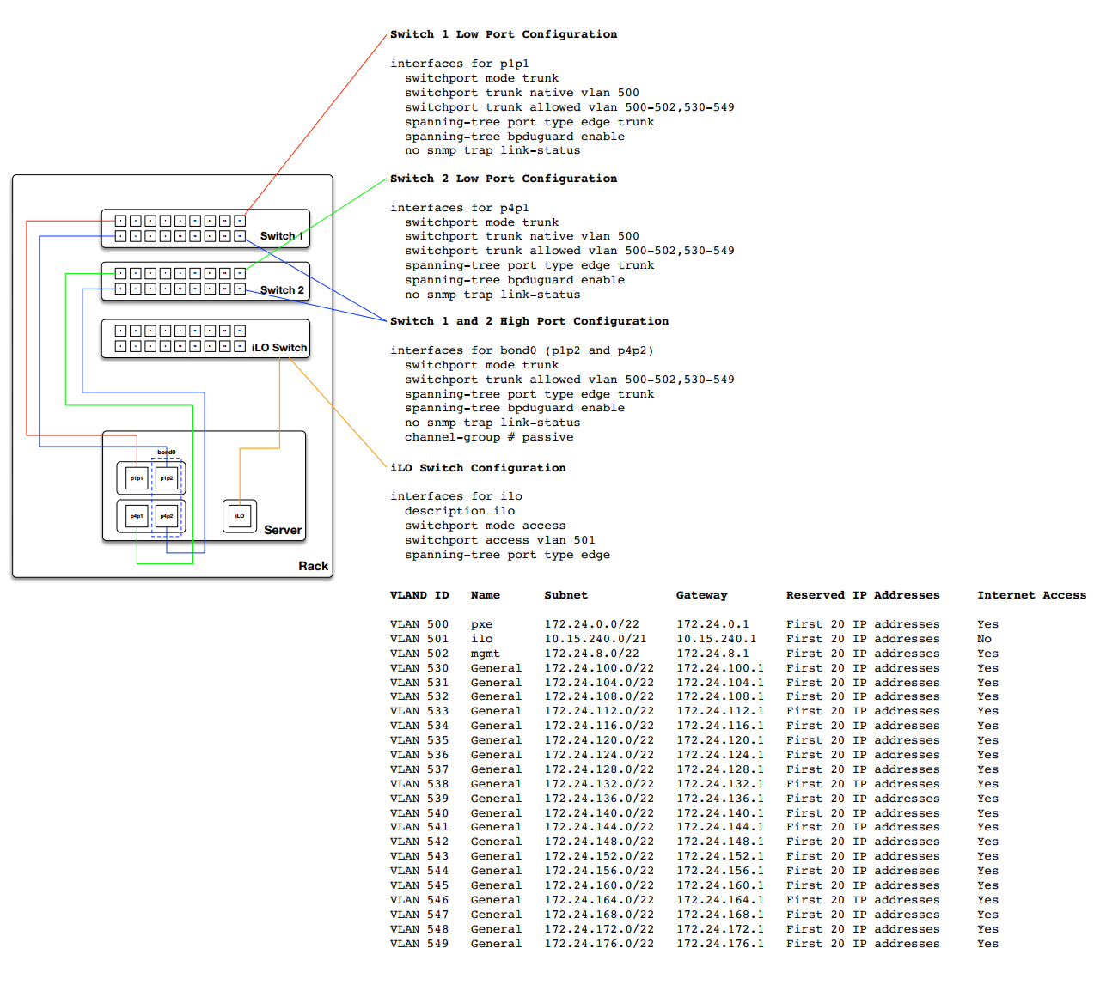
Task: Click the Switch 1 label
Action: (279, 236)
